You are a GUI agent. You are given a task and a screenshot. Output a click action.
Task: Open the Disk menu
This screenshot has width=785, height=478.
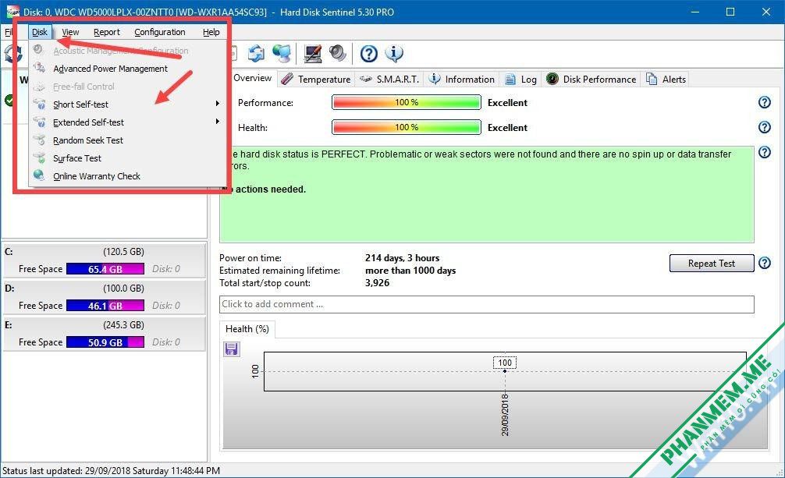(x=40, y=32)
